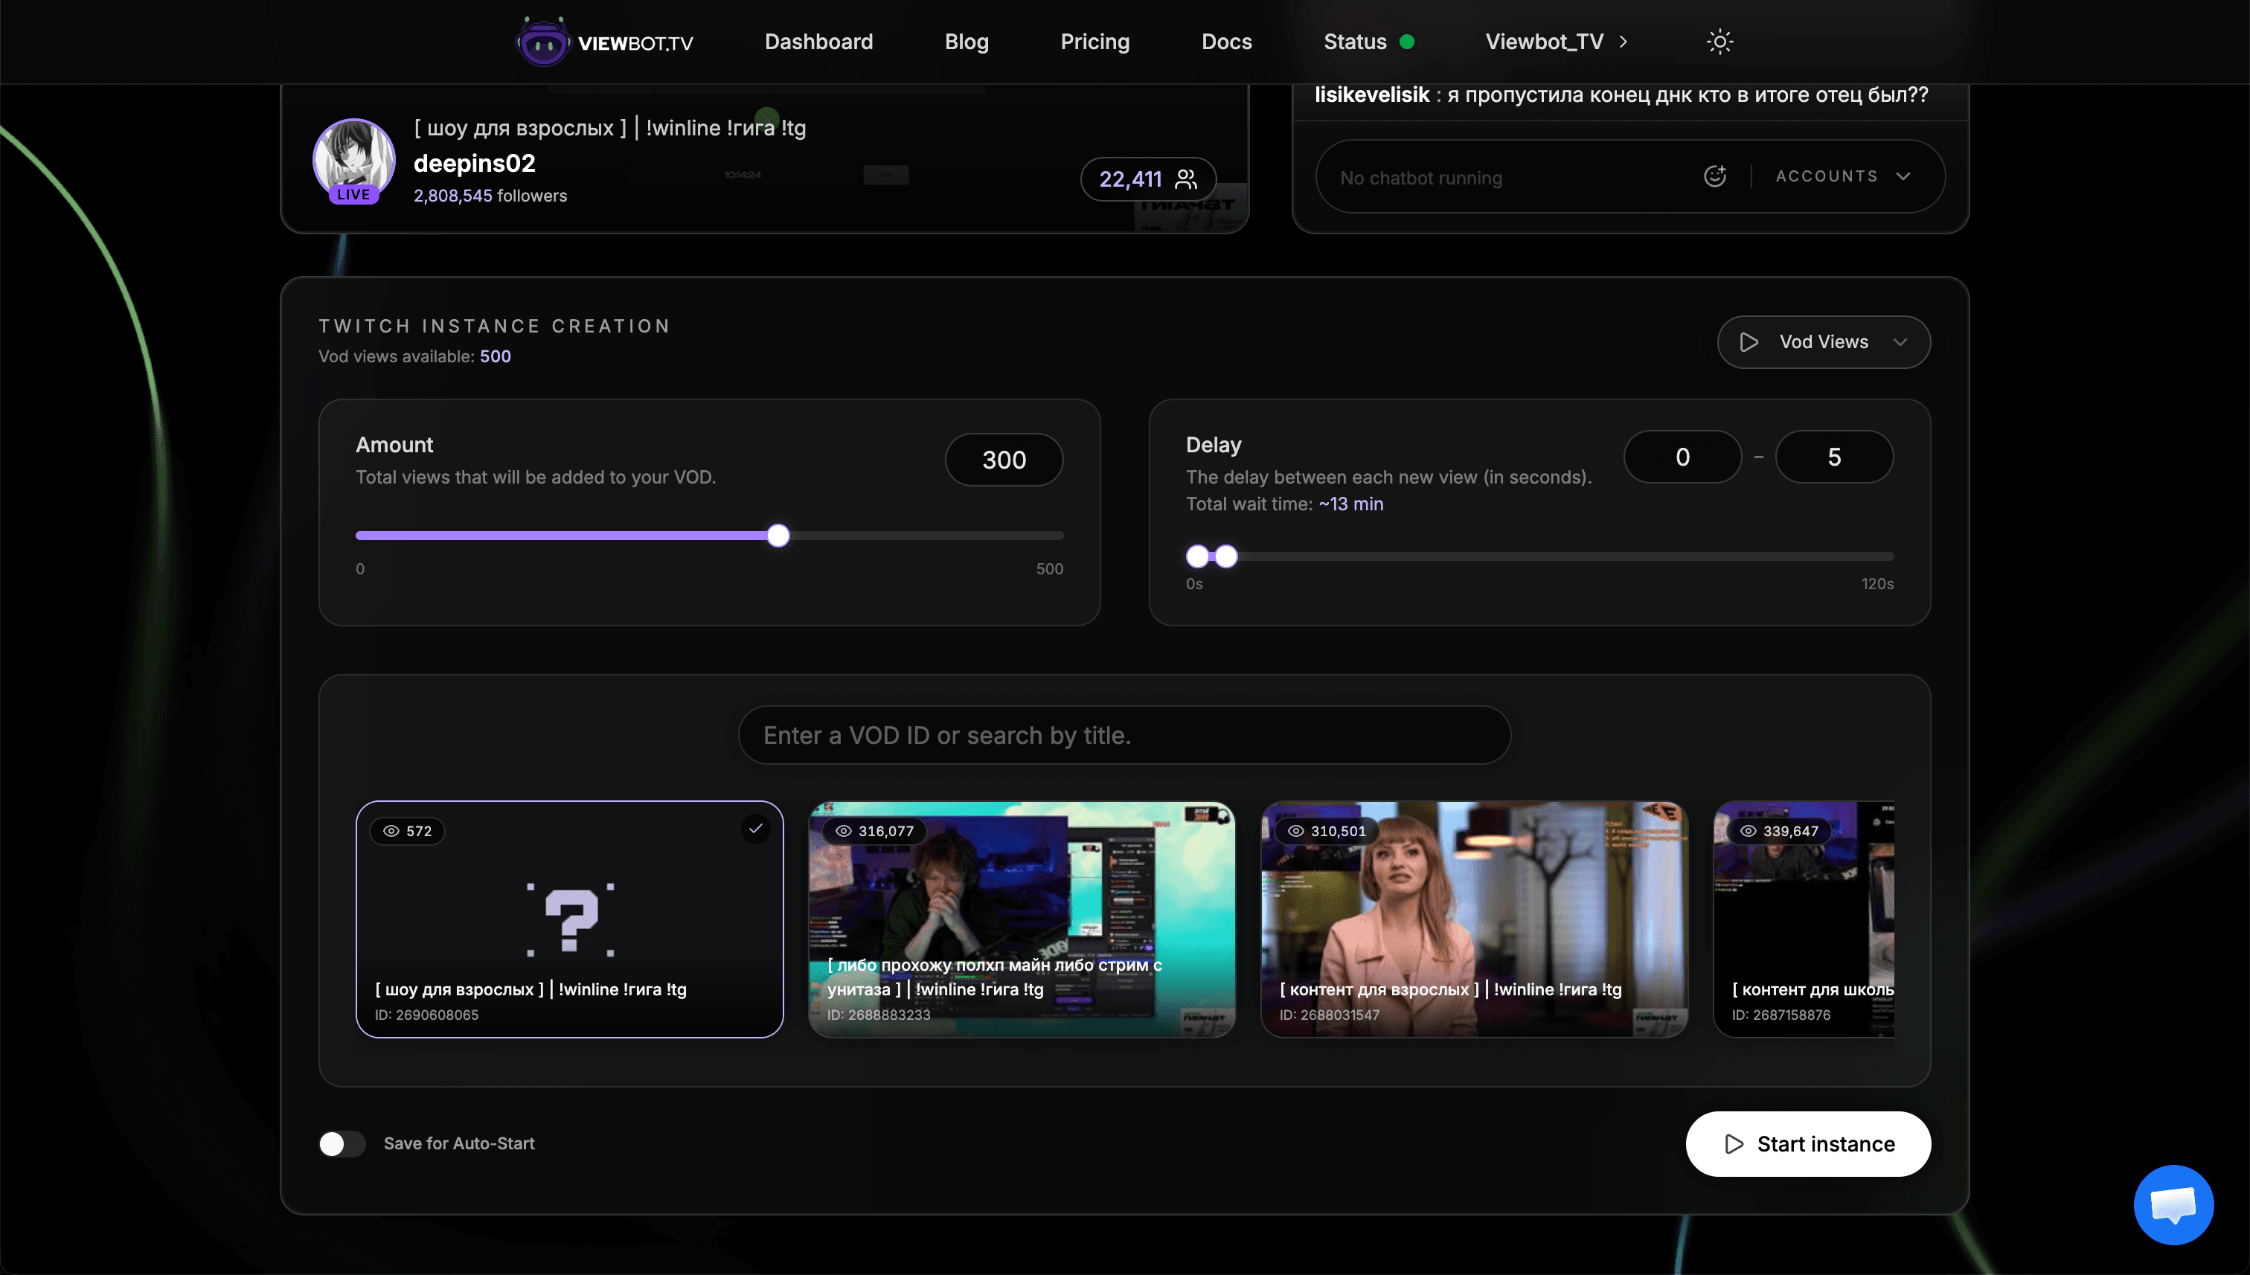
Task: Open the Docs link
Action: (1226, 41)
